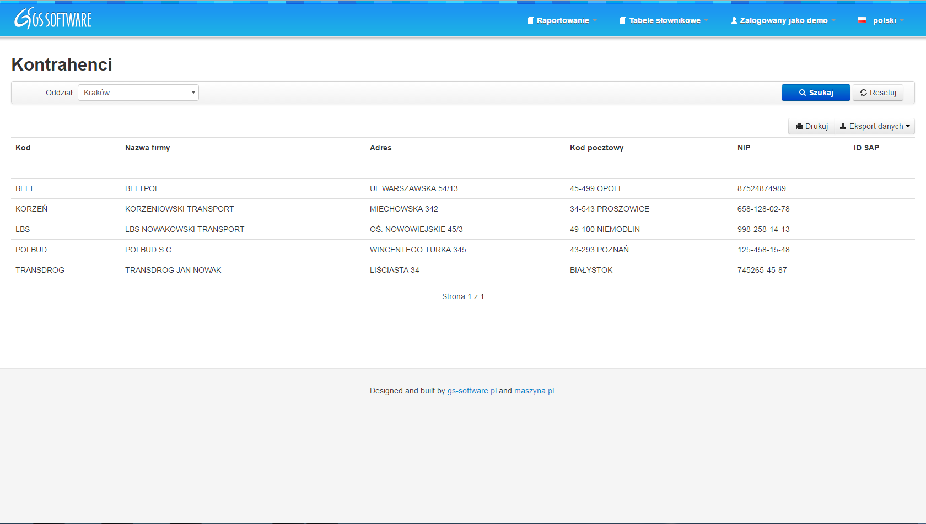Click the printer icon on Drukuj

(x=799, y=127)
